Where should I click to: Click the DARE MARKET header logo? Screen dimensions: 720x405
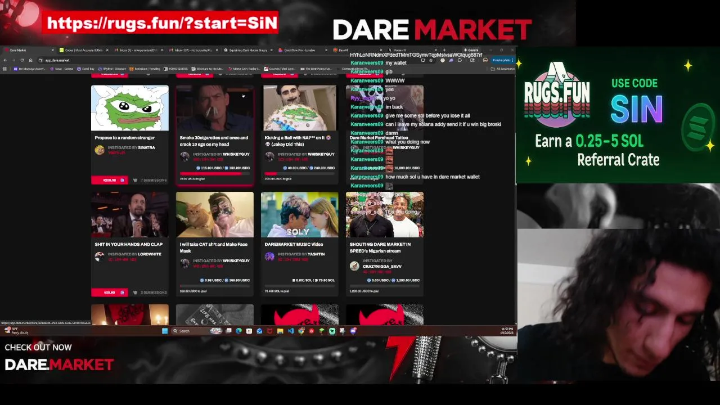coord(432,30)
